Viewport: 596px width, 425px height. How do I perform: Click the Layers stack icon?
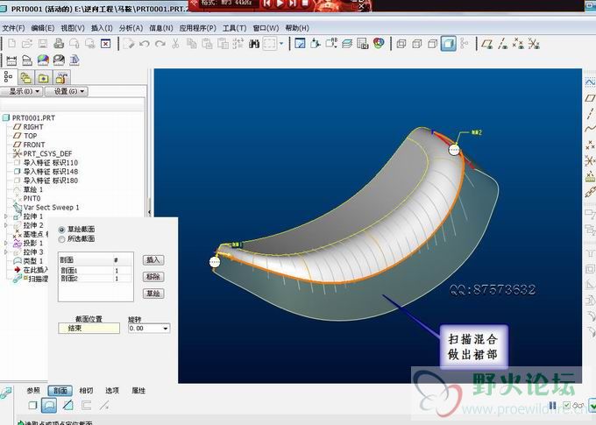347,44
